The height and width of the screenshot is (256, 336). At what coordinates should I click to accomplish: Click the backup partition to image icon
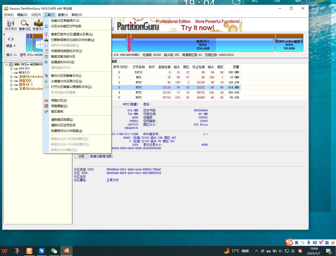point(46,76)
